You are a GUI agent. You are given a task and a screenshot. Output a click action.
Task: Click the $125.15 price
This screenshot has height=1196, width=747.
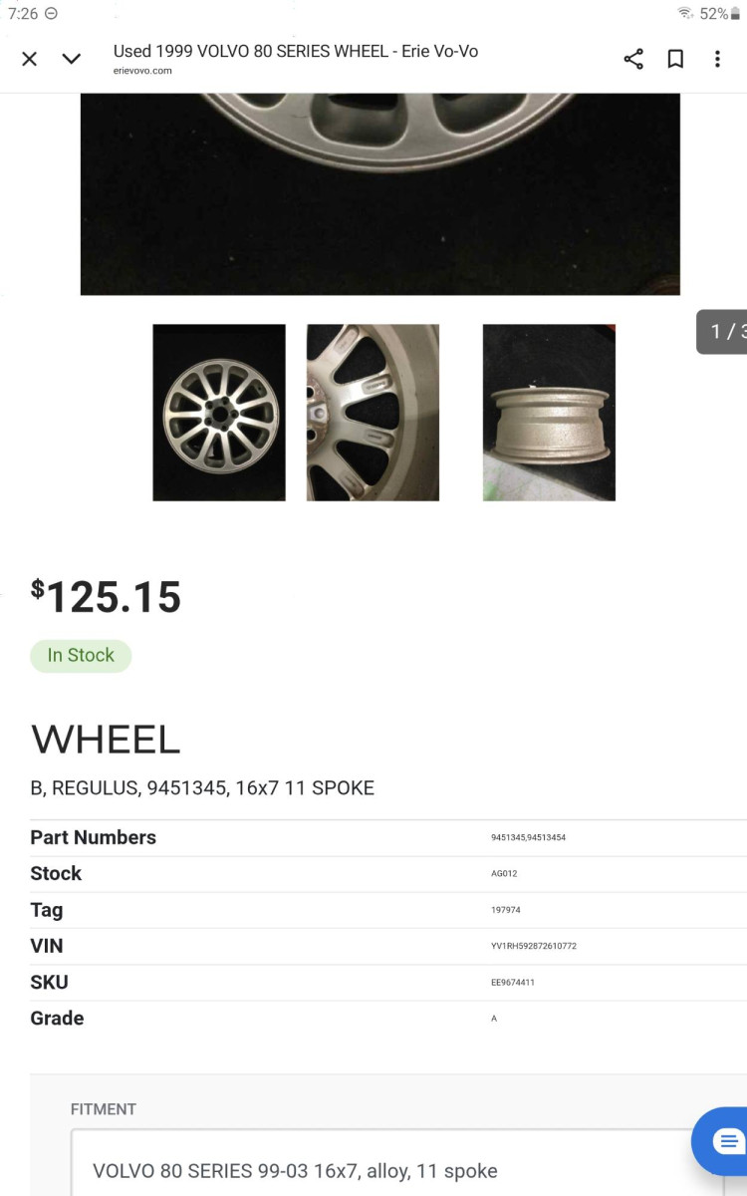click(107, 597)
